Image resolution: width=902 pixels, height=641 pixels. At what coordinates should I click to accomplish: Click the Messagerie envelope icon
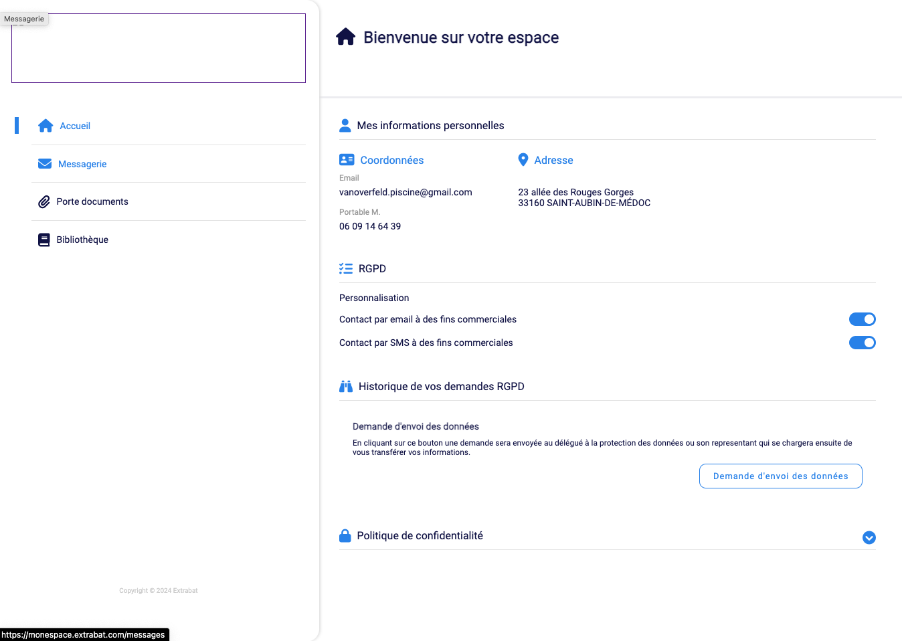45,164
